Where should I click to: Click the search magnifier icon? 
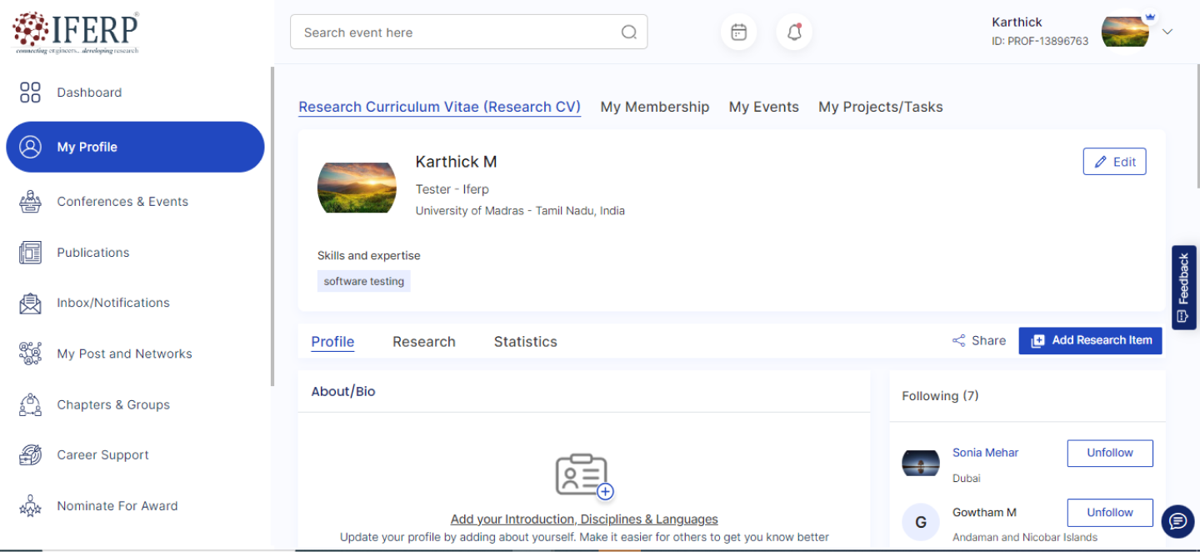[x=629, y=33]
